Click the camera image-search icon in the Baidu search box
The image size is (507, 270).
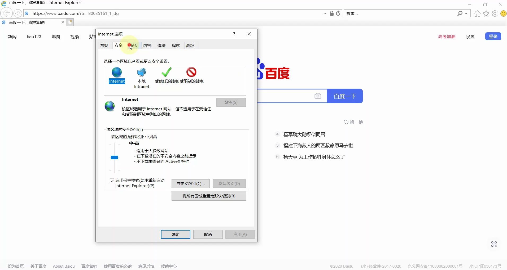pos(318,96)
